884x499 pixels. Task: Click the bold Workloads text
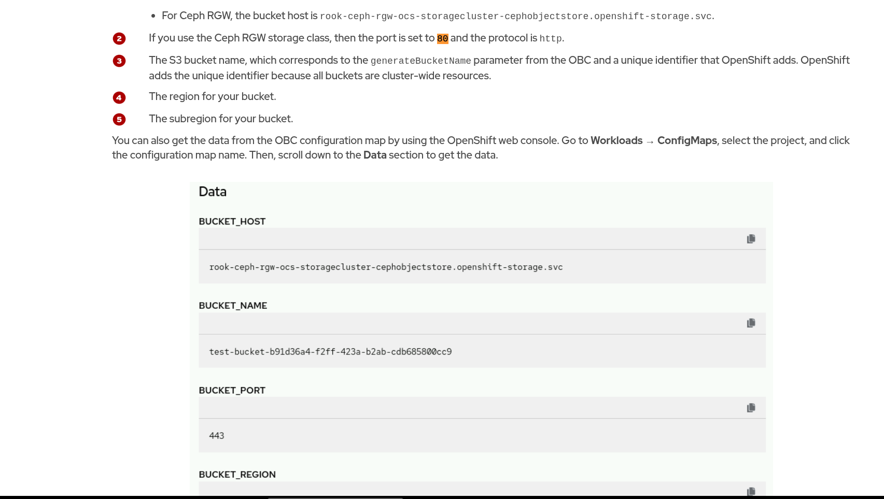(x=616, y=141)
